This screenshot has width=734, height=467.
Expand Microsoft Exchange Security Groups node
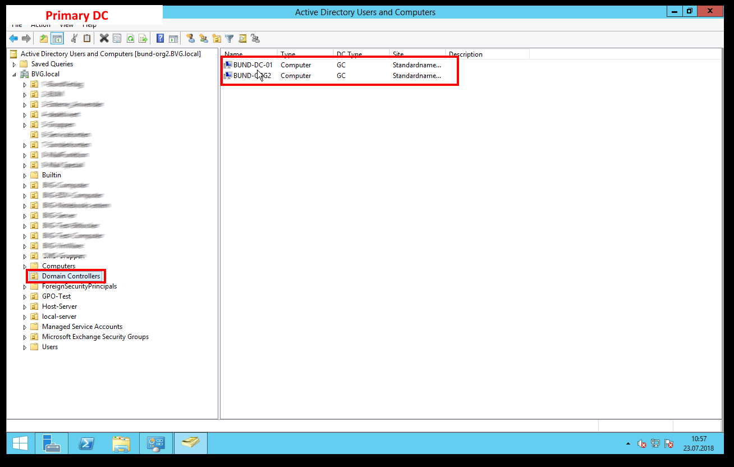(x=25, y=337)
